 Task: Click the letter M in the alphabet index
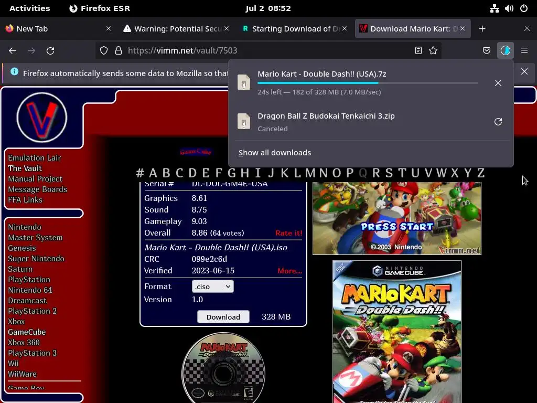[x=310, y=173]
